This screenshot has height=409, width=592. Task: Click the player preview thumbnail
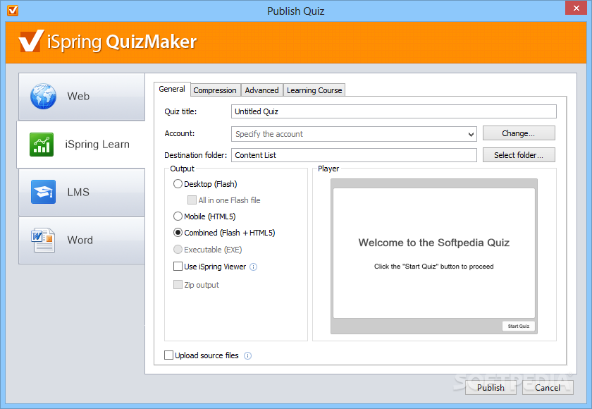pos(434,257)
